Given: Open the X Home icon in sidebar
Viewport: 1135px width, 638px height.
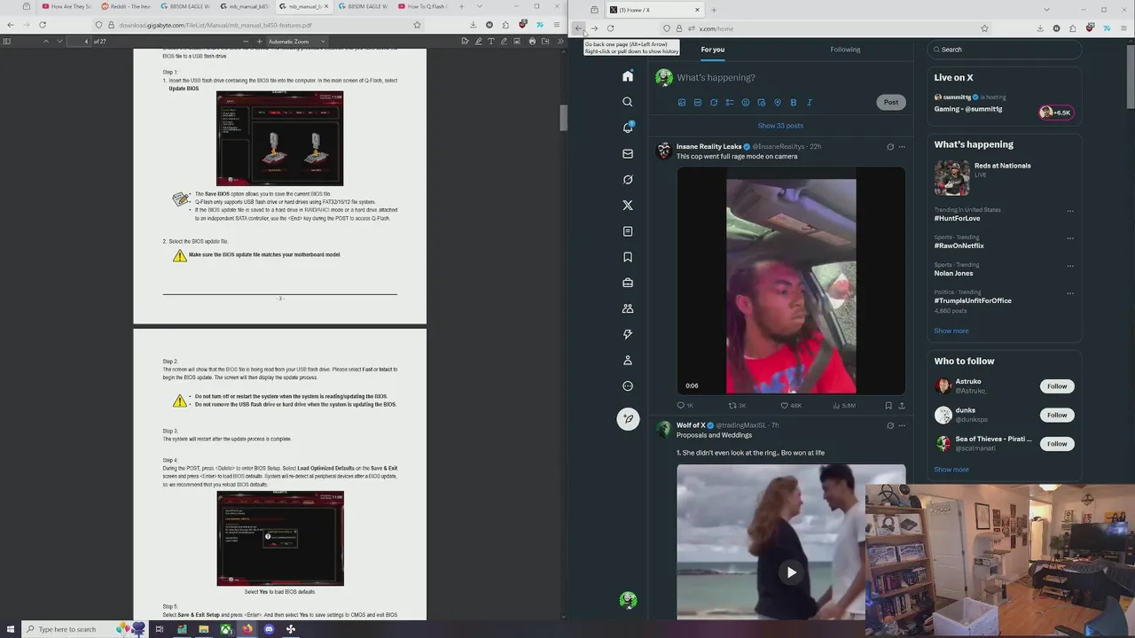Looking at the screenshot, I should tap(628, 76).
